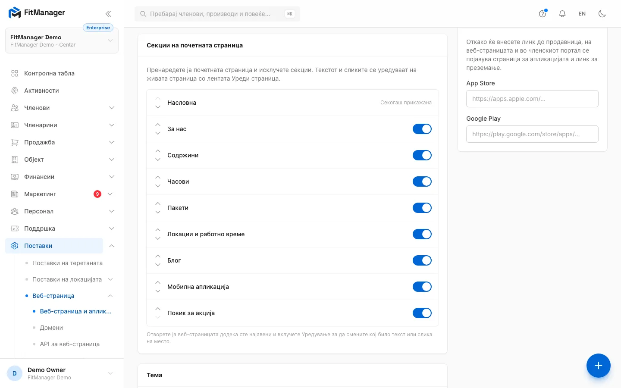Image resolution: width=621 pixels, height=388 pixels.
Task: Focus the Google Play URL field
Action: [532, 134]
